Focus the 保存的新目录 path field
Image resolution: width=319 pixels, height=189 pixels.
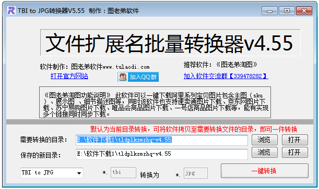tap(162, 154)
